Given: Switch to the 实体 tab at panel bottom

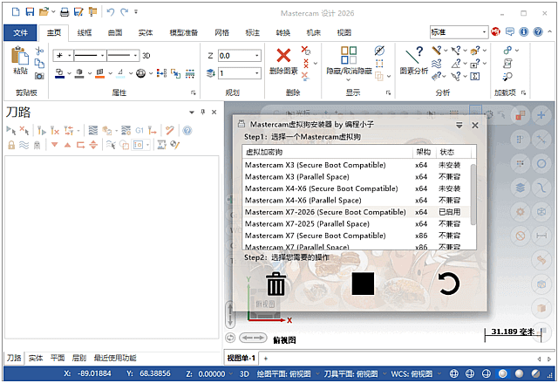Looking at the screenshot, I should click(x=36, y=358).
